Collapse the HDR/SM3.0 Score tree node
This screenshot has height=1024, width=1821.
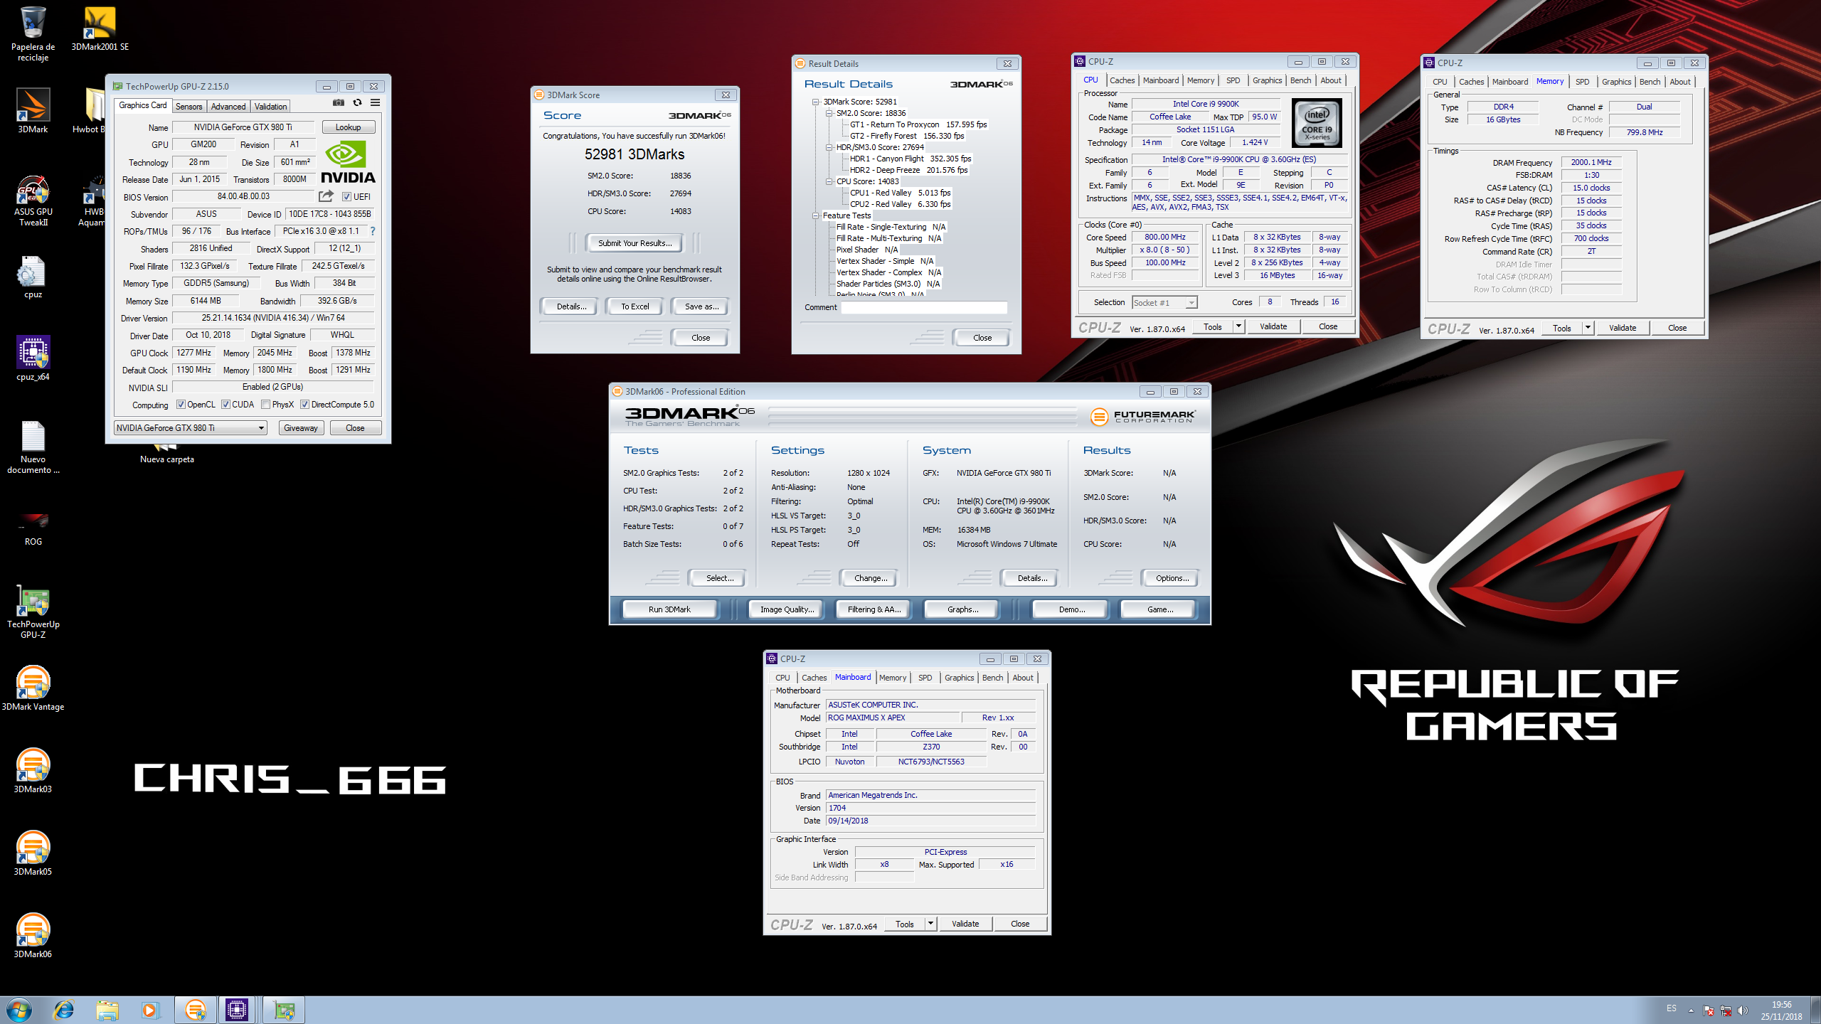[829, 147]
